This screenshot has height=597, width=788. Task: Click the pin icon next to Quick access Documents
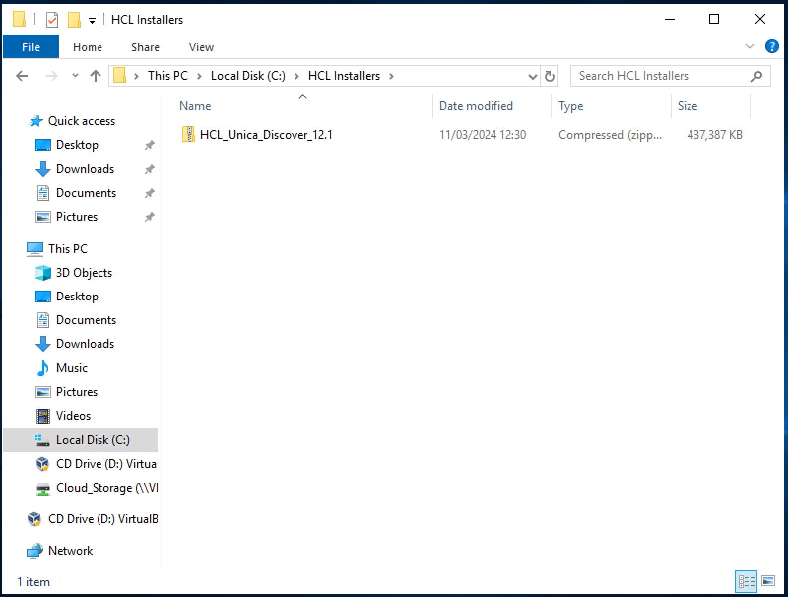pyautogui.click(x=150, y=194)
